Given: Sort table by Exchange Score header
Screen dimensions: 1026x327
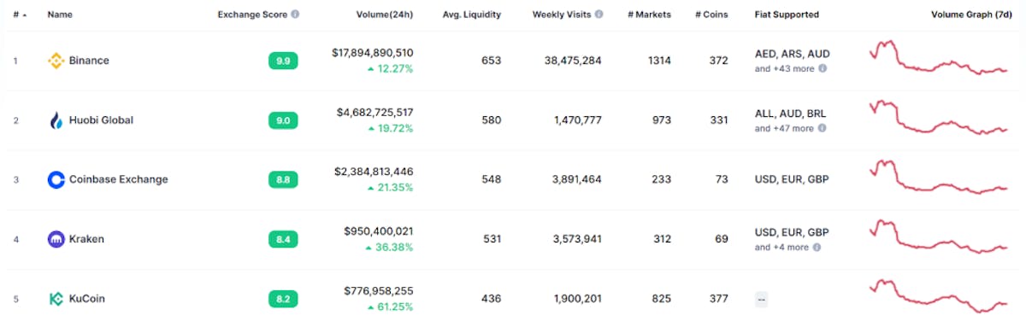Looking at the screenshot, I should [x=252, y=15].
